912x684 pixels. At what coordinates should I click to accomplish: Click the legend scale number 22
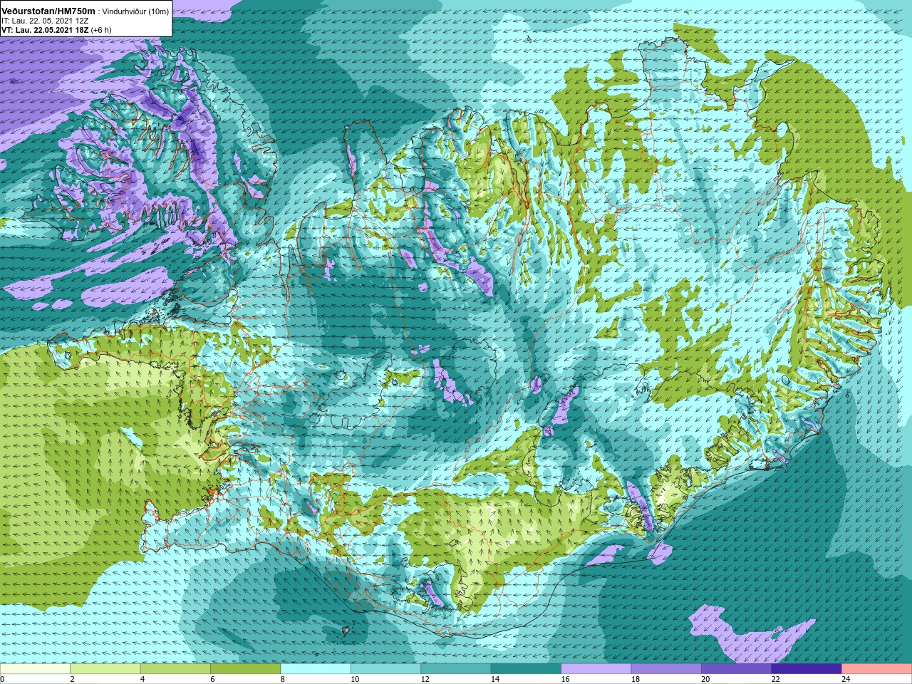click(776, 679)
